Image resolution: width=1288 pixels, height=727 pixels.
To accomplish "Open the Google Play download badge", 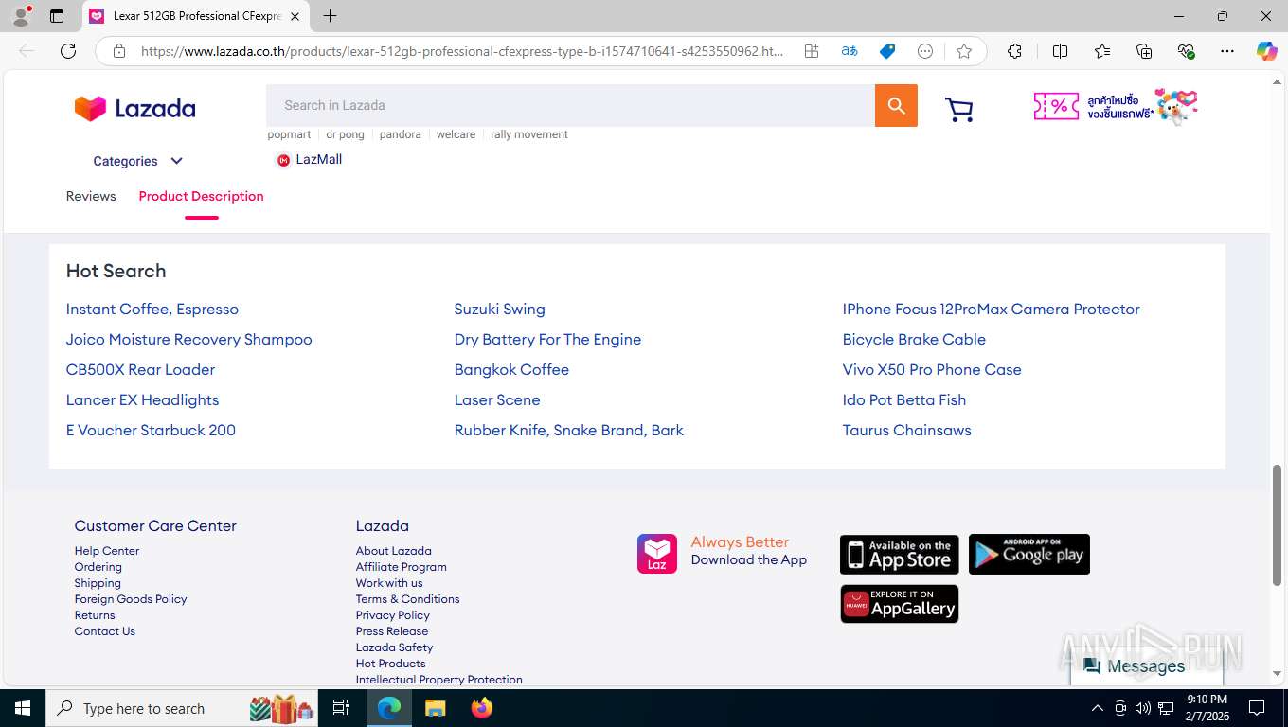I will (1029, 555).
